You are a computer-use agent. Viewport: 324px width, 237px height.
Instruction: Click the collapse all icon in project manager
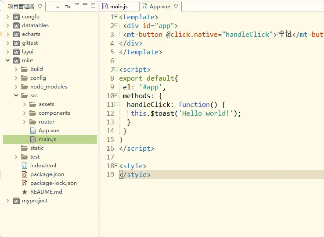(x=58, y=7)
